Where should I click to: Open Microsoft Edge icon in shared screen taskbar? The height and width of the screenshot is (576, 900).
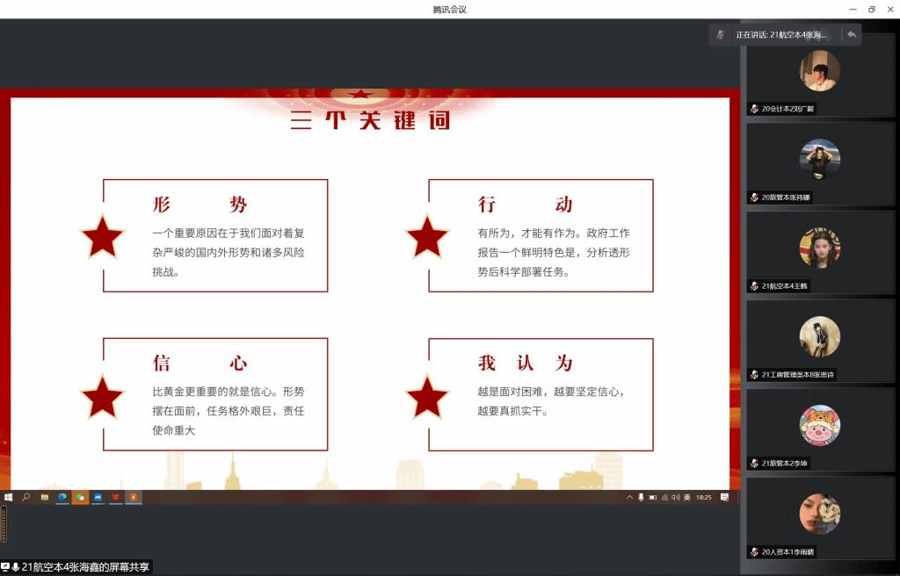pos(62,497)
